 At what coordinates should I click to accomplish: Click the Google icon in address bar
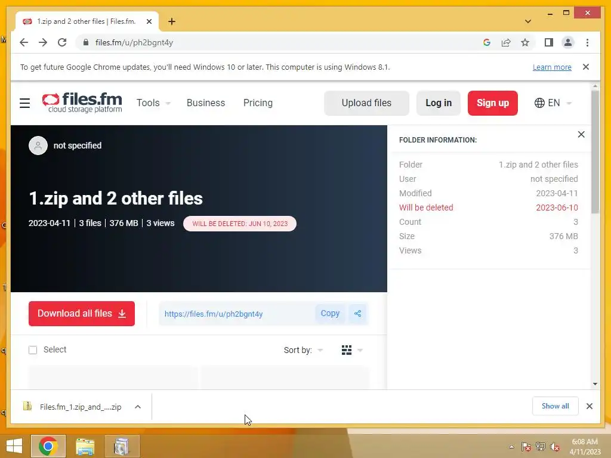tap(487, 42)
